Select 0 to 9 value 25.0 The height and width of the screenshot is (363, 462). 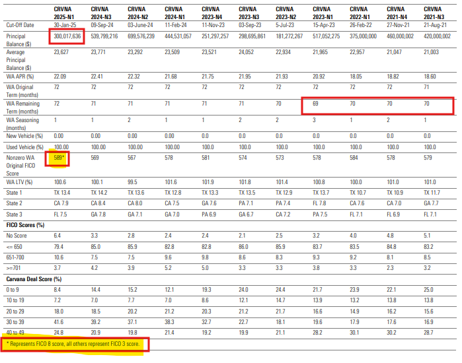click(428, 290)
